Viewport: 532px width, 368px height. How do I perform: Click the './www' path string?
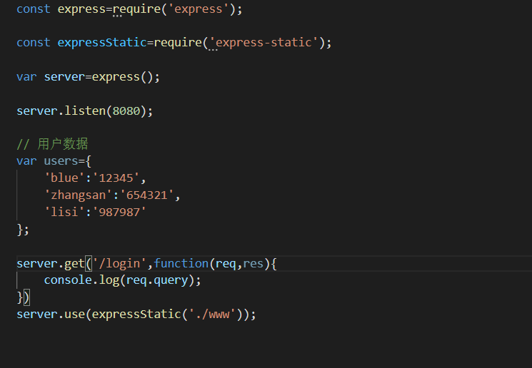212,314
